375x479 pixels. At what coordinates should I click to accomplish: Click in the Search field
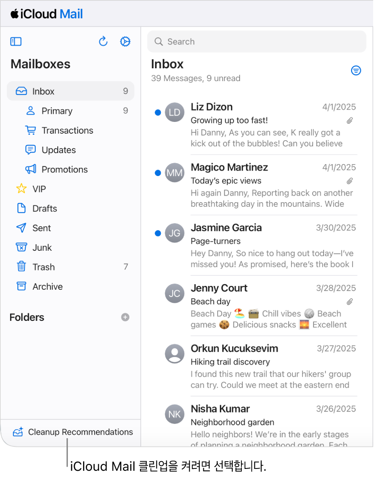pos(257,42)
